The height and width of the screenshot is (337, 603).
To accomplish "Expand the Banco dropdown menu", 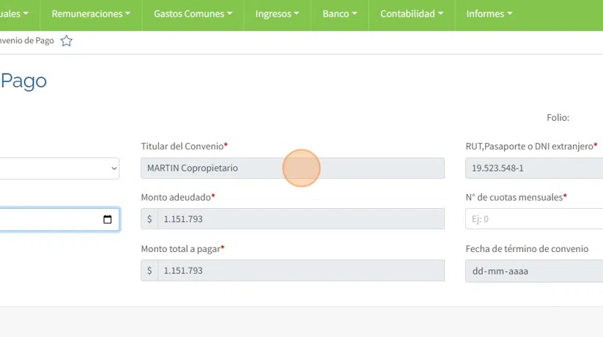I will tap(340, 14).
